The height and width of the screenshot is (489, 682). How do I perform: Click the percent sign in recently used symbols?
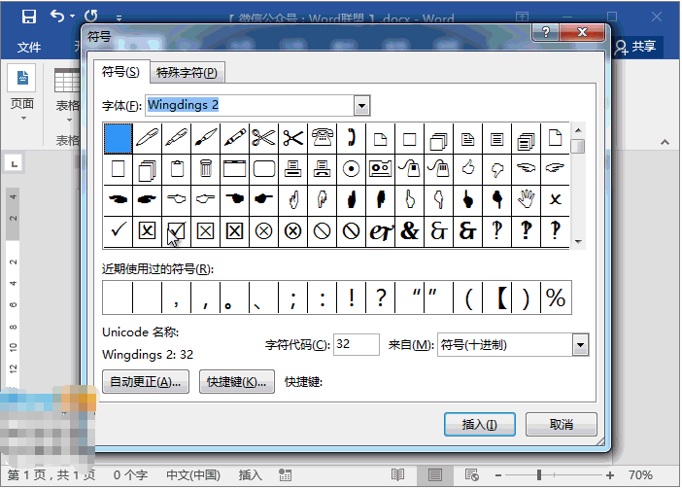click(556, 297)
